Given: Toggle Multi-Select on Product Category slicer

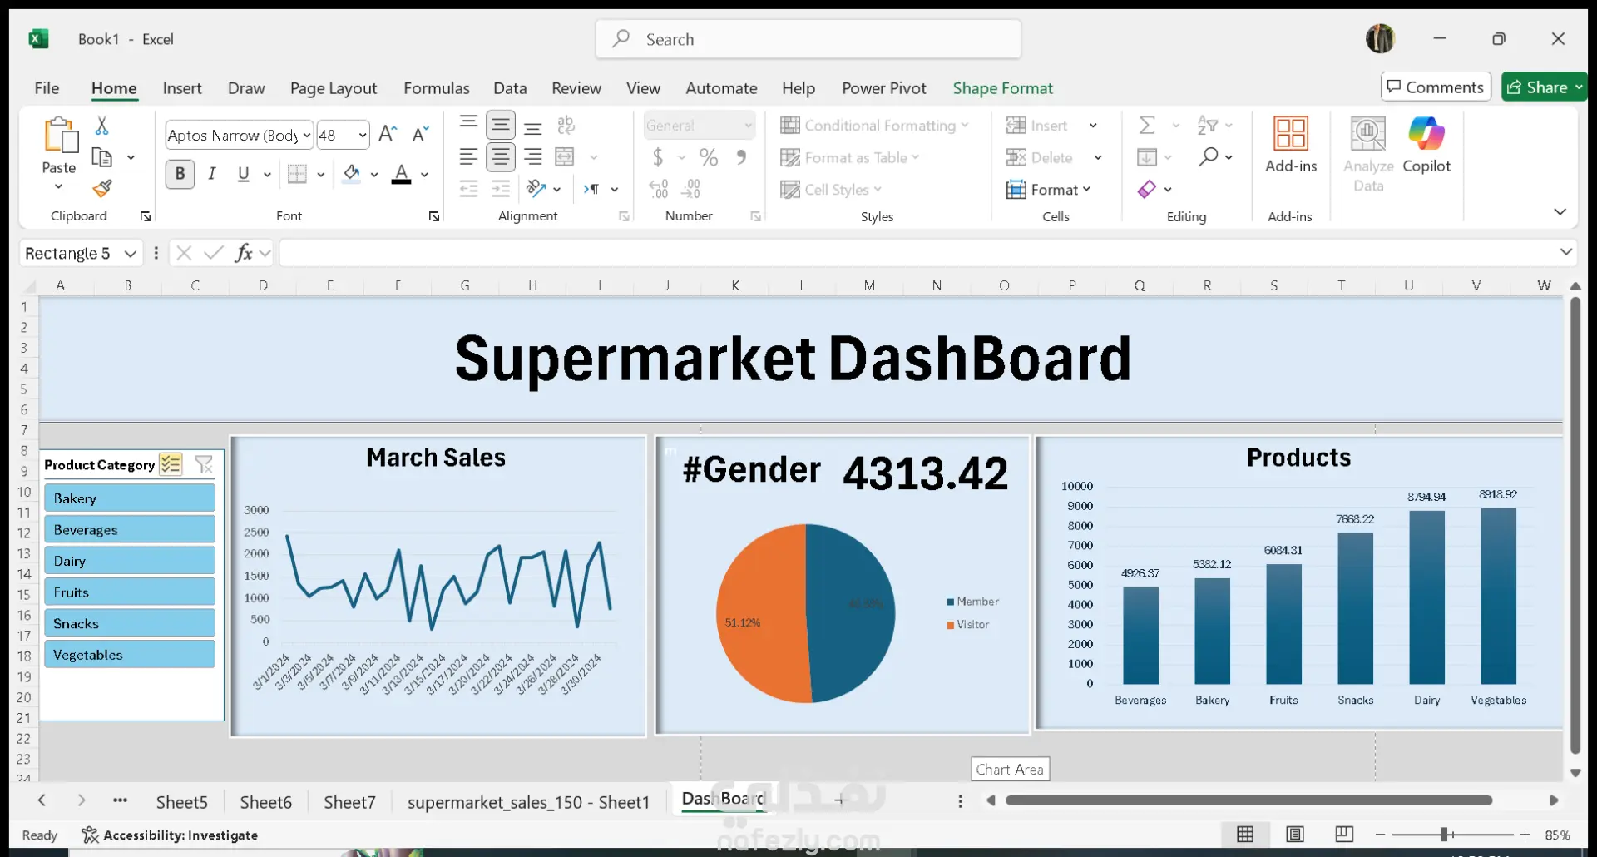Looking at the screenshot, I should [x=171, y=464].
